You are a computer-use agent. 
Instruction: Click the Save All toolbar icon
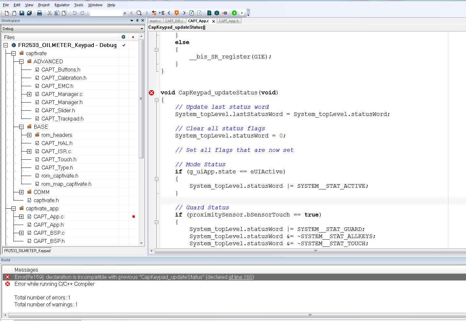pos(29,13)
